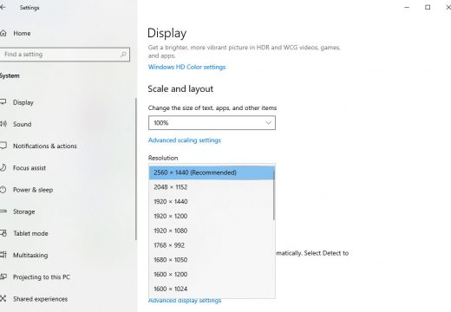Open Shared experiences settings

point(40,299)
